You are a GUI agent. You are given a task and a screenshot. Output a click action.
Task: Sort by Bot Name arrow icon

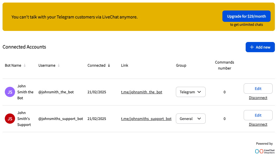click(x=25, y=66)
